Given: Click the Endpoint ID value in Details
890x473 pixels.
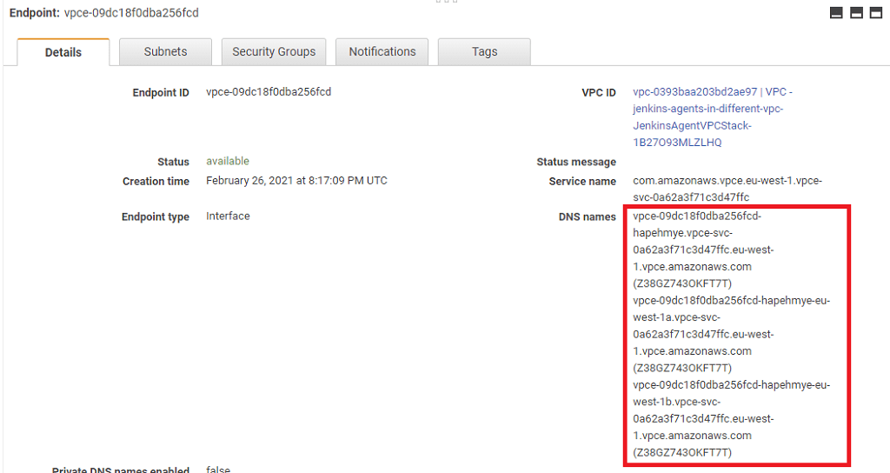Looking at the screenshot, I should 269,92.
